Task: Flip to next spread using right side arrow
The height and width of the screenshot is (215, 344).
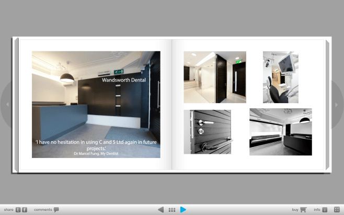Action: point(337,105)
